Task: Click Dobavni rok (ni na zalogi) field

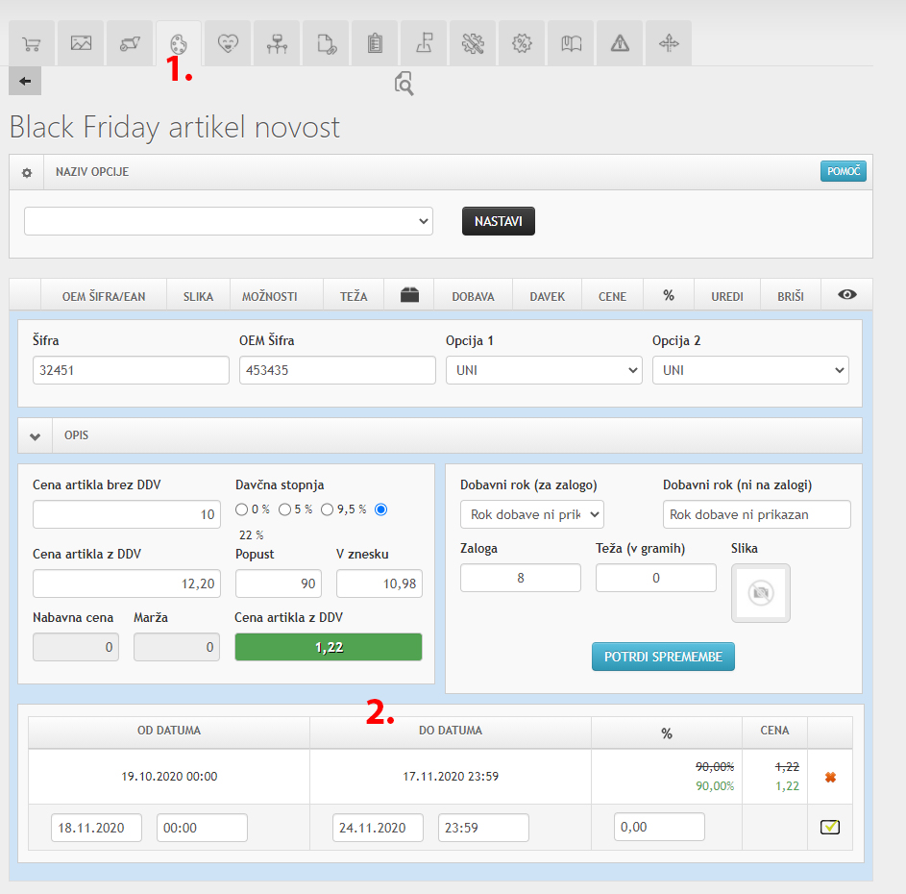Action: (x=757, y=514)
